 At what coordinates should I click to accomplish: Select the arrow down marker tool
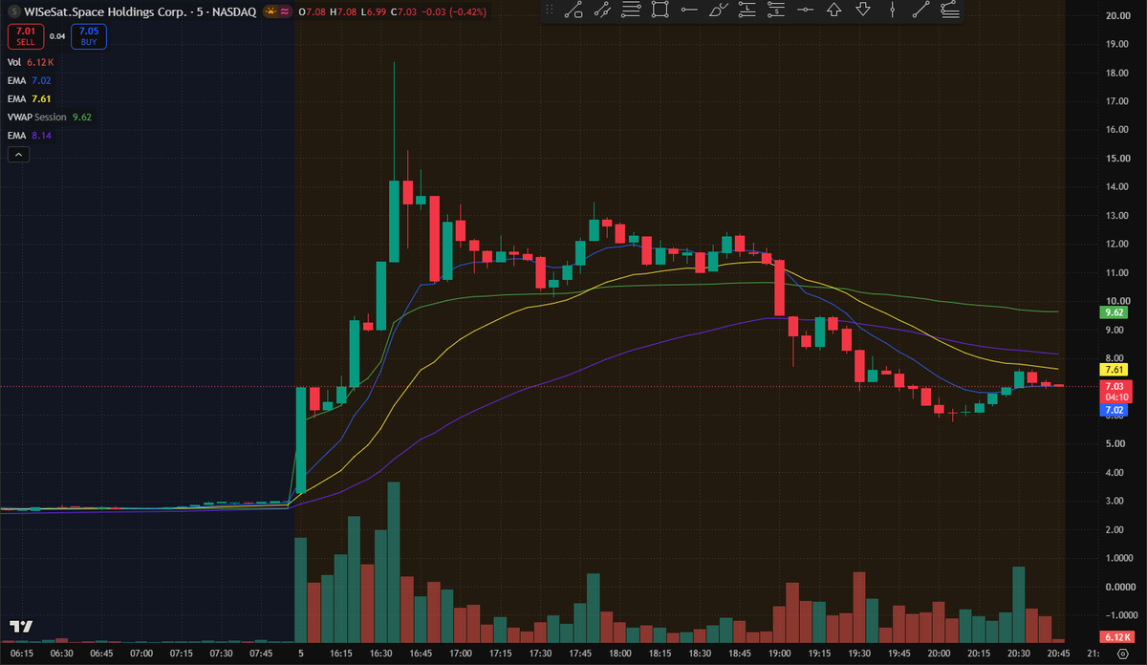tap(863, 11)
